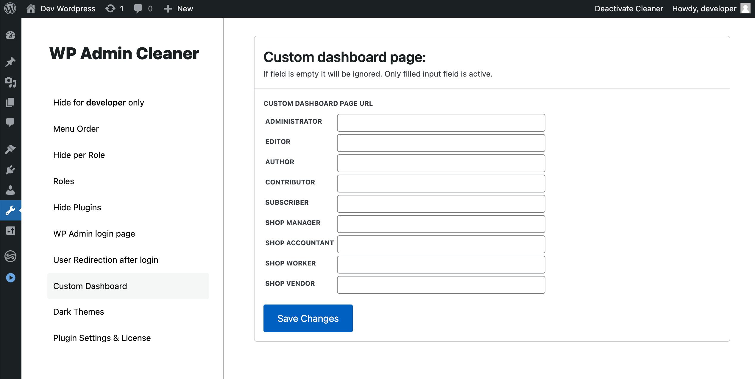The width and height of the screenshot is (755, 379).
Task: Focus the Editor URL field
Action: 441,143
